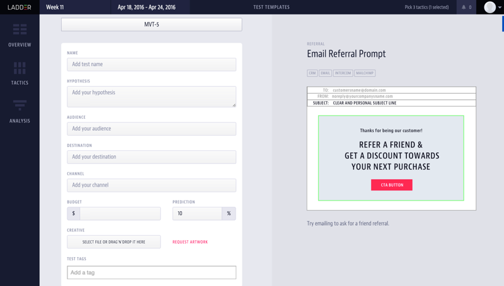Focus the Add a tag field
This screenshot has width=504, height=286.
(151, 273)
